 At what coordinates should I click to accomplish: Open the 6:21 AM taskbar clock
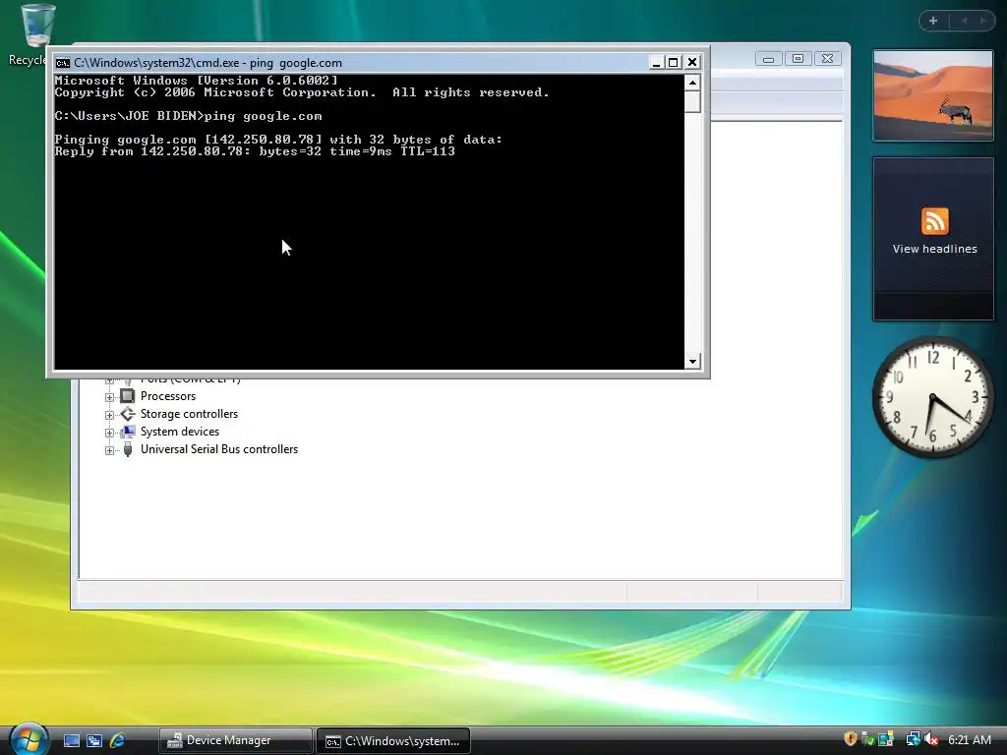click(969, 740)
